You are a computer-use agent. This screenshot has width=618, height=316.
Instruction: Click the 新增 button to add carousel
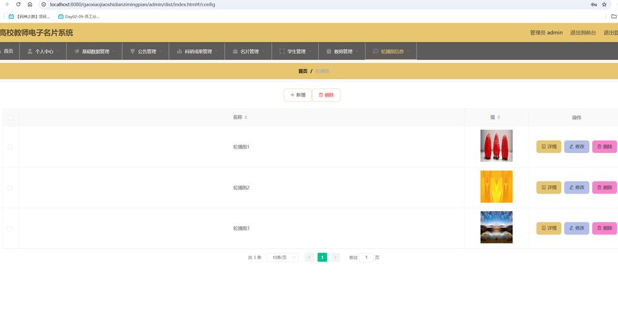point(298,95)
